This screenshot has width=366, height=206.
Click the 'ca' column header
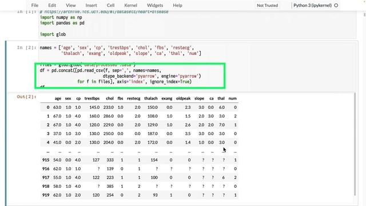tap(212, 98)
